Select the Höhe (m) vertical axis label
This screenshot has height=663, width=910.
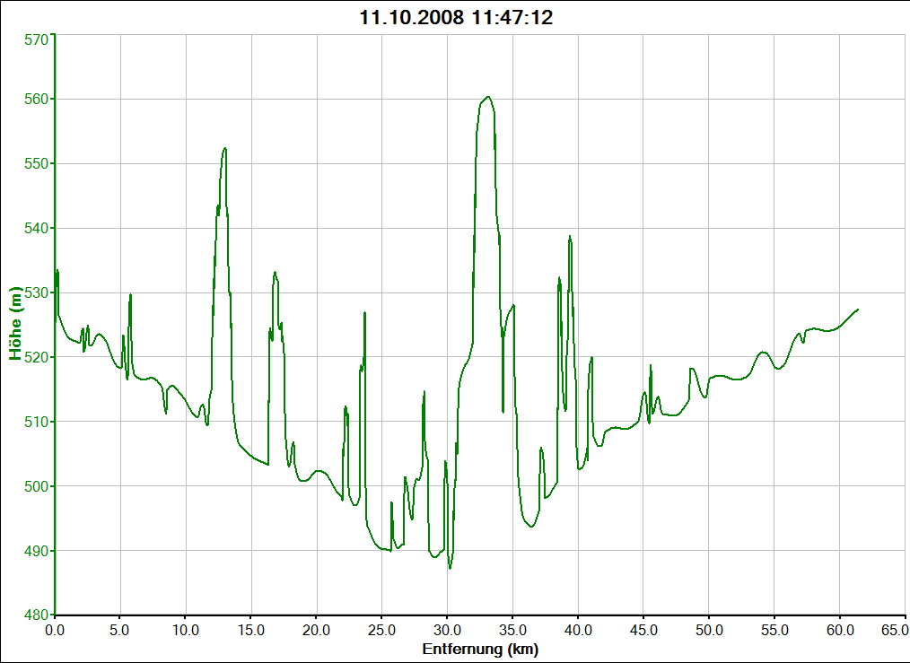click(15, 323)
